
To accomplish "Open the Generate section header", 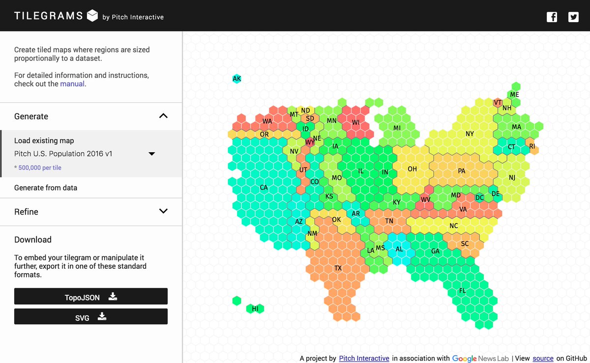I will click(91, 116).
